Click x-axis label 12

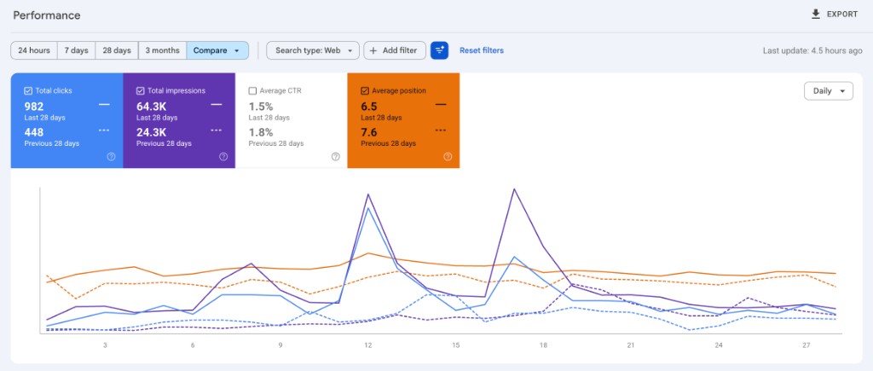click(368, 345)
